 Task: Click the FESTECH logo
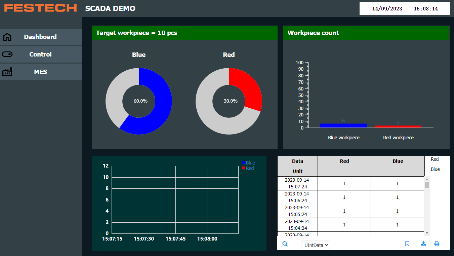click(x=40, y=8)
